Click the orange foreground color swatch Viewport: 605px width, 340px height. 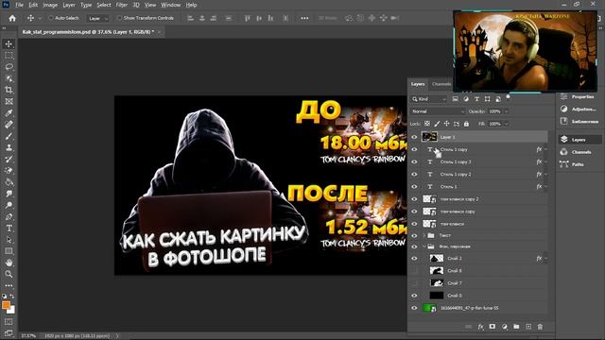tap(6, 305)
